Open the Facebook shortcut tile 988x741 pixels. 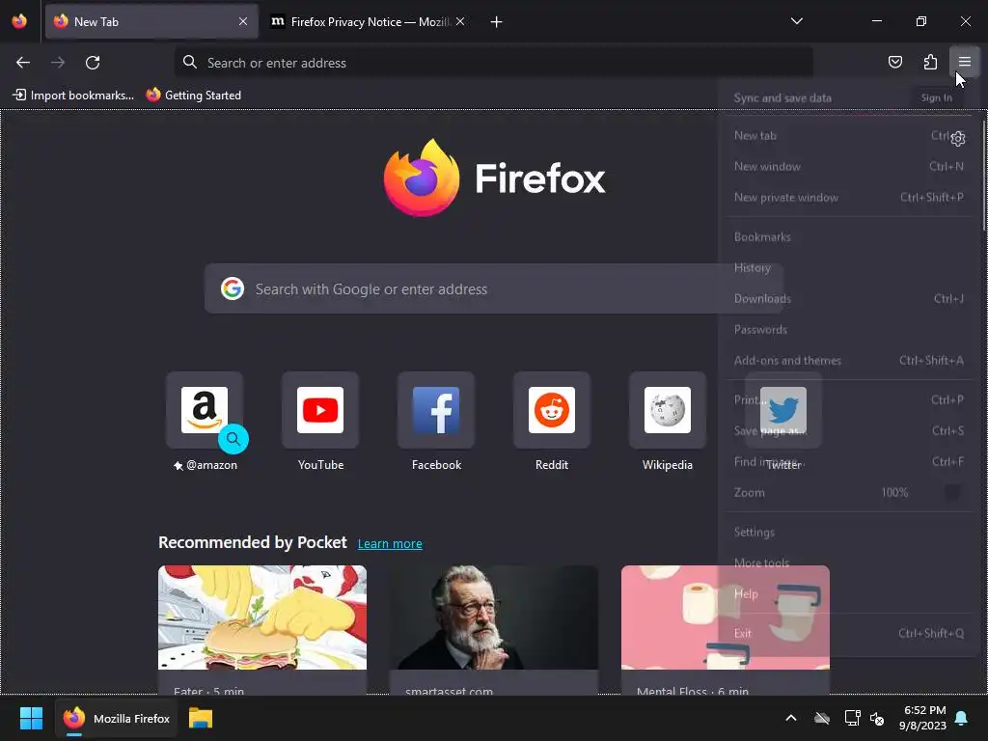coord(436,410)
